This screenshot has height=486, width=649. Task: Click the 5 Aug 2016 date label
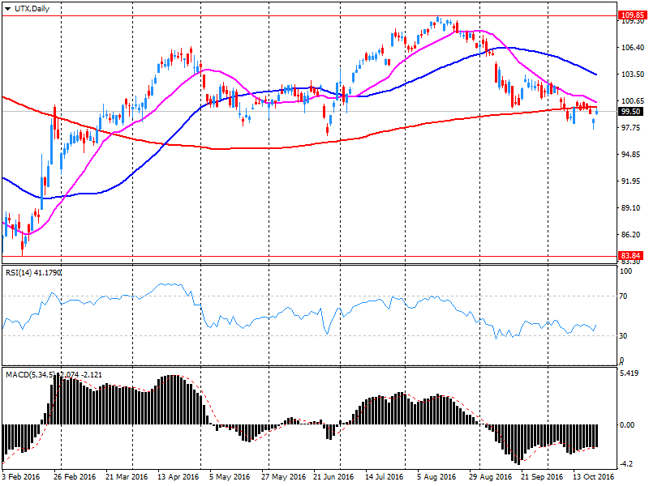pos(436,477)
